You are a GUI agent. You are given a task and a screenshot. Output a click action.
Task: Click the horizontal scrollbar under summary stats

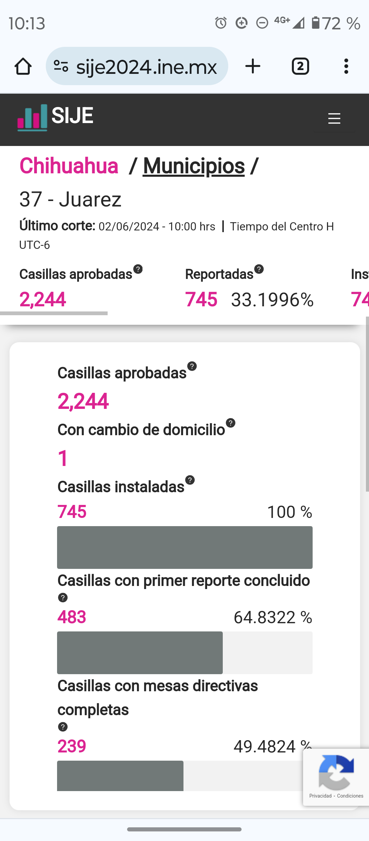(54, 313)
